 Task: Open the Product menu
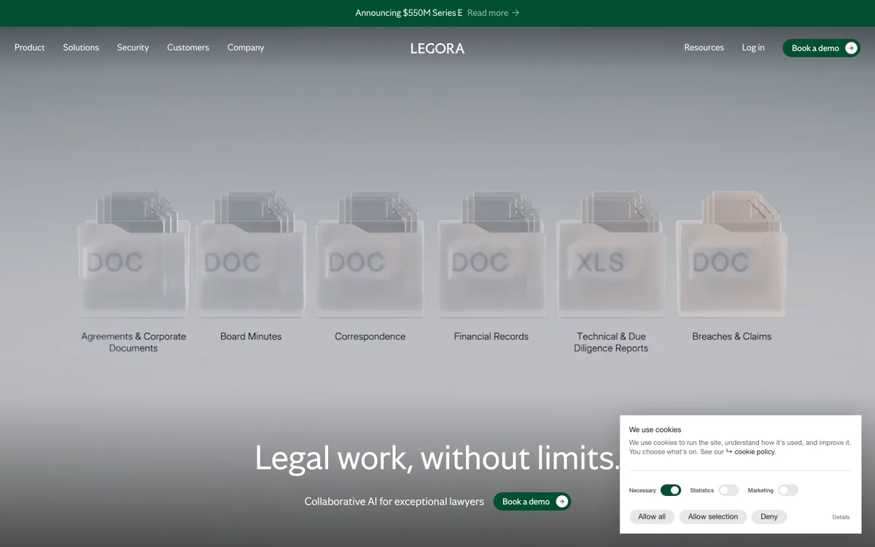pos(29,47)
